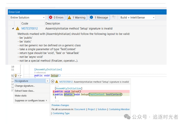This screenshot has height=126, width=192.
Task: Open the lightbulb dropdown arrow
Action: pyautogui.click(x=18, y=76)
